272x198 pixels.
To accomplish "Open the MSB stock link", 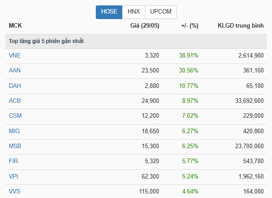I will pos(15,146).
